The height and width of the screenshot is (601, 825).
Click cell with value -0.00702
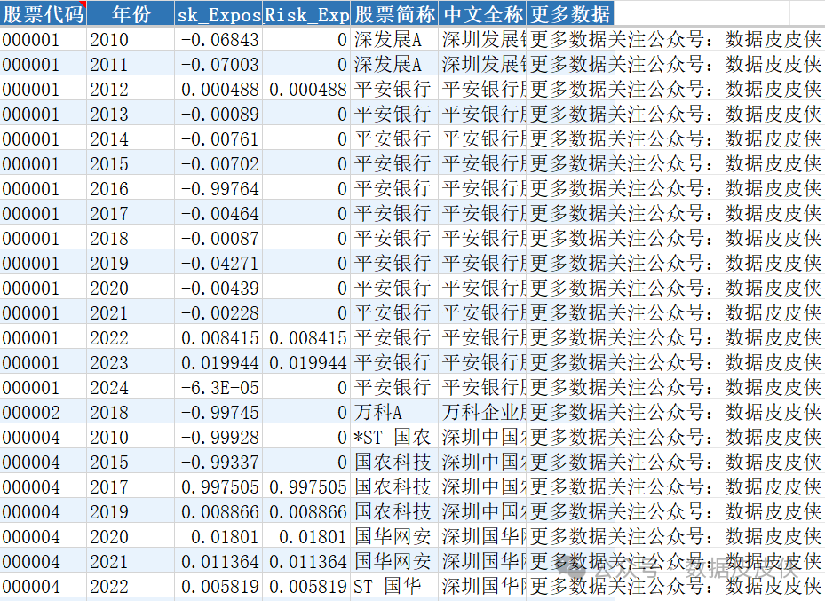coord(218,163)
